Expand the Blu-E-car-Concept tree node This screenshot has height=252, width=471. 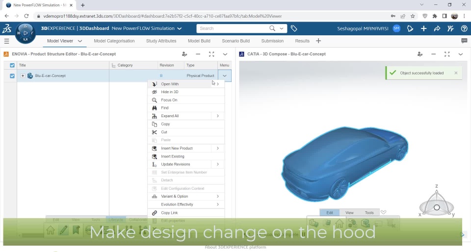23,76
